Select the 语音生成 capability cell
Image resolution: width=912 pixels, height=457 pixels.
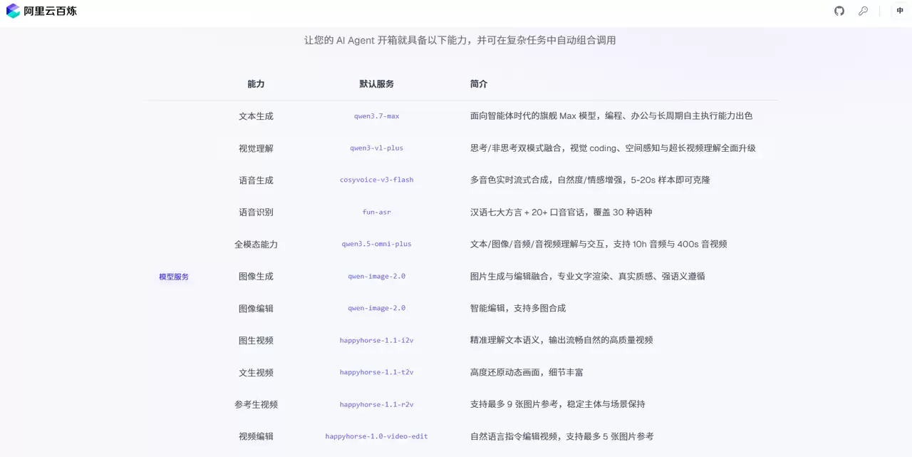pyautogui.click(x=256, y=180)
